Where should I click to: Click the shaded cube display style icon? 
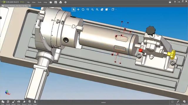[x=102, y=10]
